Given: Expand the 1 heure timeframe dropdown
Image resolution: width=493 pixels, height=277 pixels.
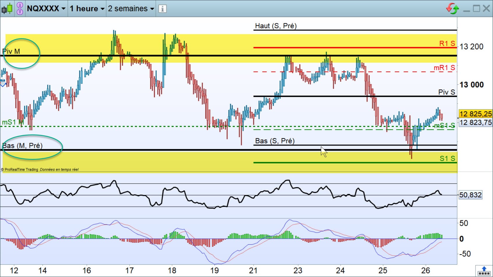Looking at the screenshot, I should [x=87, y=8].
